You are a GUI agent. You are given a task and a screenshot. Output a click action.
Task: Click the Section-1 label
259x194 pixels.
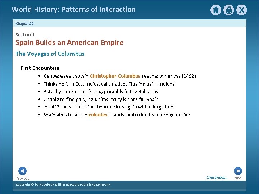coord(25,34)
